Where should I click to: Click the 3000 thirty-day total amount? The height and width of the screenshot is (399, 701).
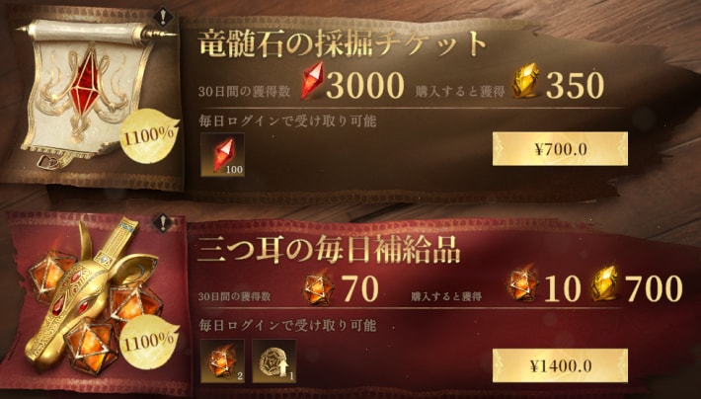point(364,85)
